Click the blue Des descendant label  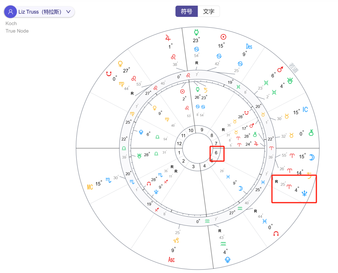[x=249, y=47]
